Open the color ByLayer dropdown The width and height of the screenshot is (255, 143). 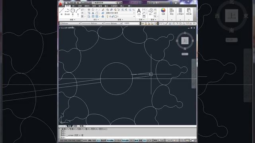(x=70, y=23)
